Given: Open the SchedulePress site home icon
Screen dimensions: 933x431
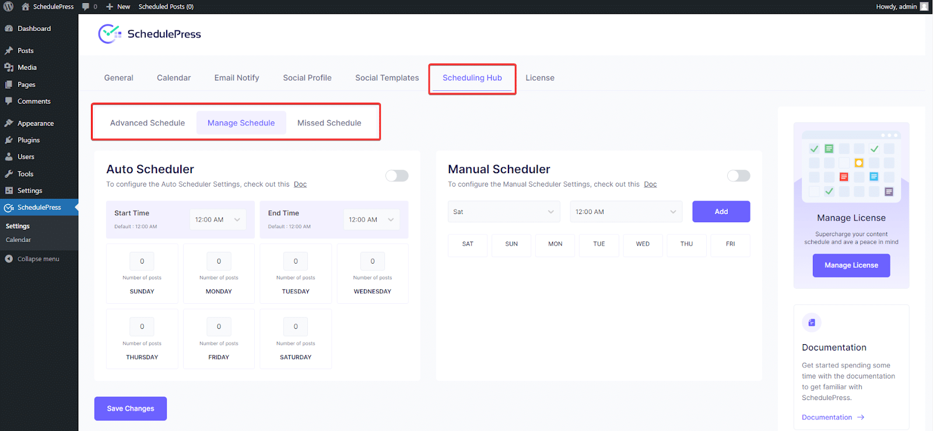Looking at the screenshot, I should tap(26, 6).
